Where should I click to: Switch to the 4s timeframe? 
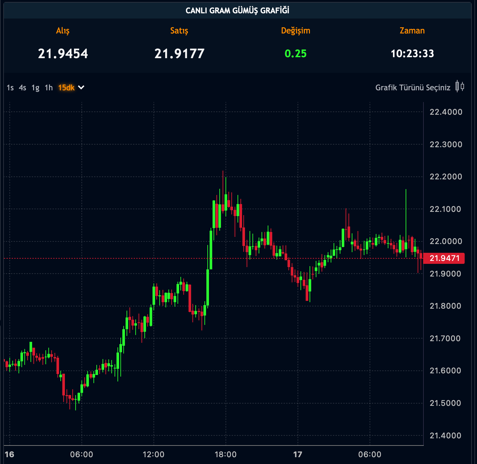coord(22,88)
